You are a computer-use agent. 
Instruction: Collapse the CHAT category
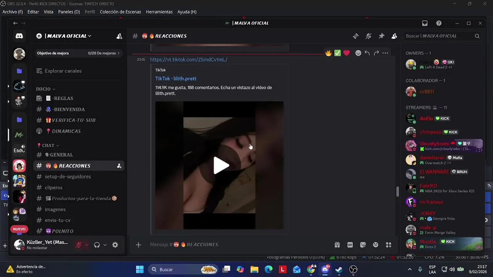tap(48, 145)
